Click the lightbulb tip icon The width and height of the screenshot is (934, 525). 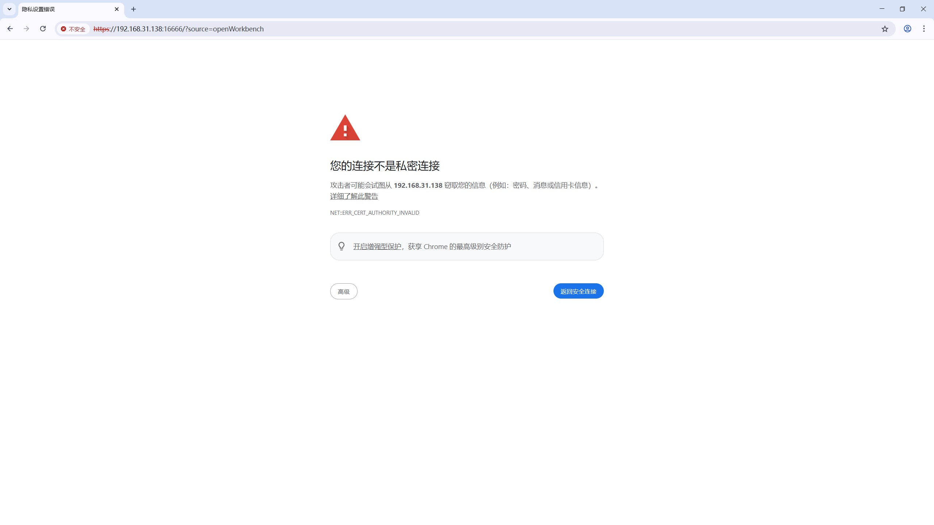[341, 246]
